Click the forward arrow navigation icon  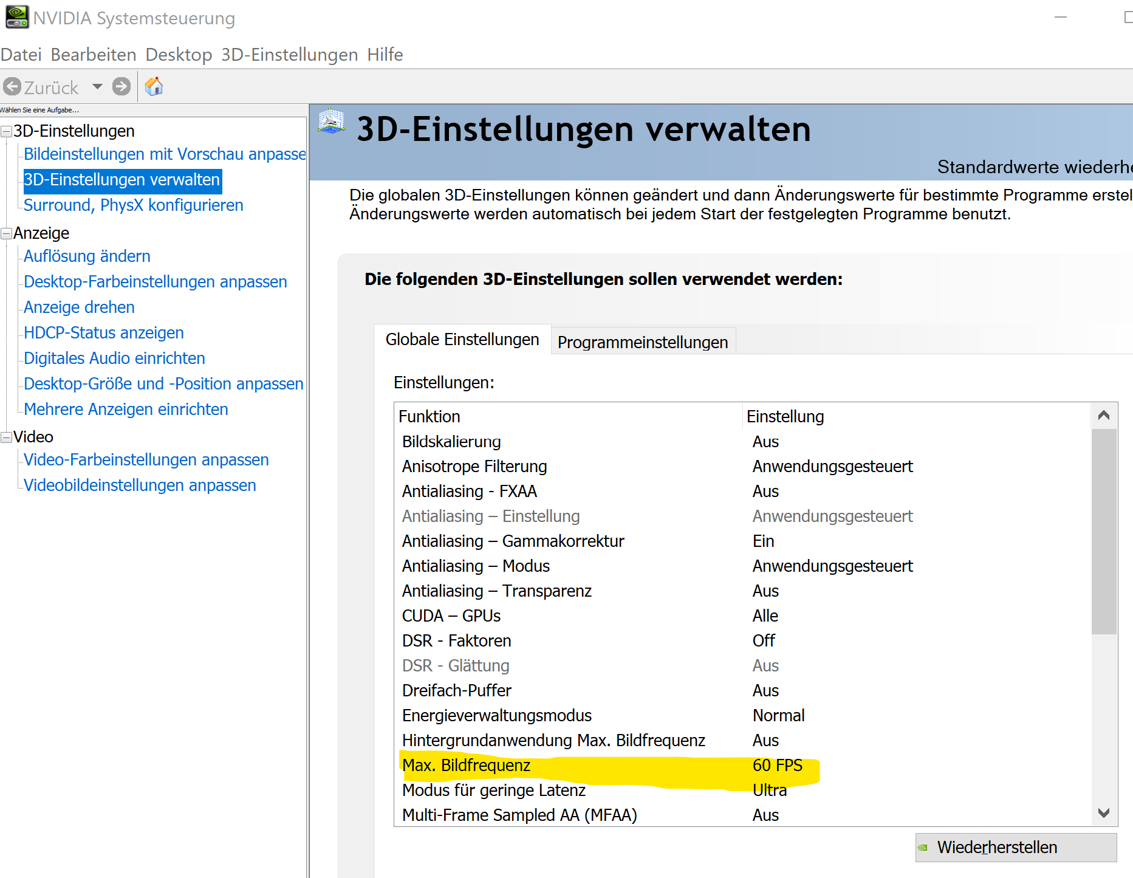122,87
